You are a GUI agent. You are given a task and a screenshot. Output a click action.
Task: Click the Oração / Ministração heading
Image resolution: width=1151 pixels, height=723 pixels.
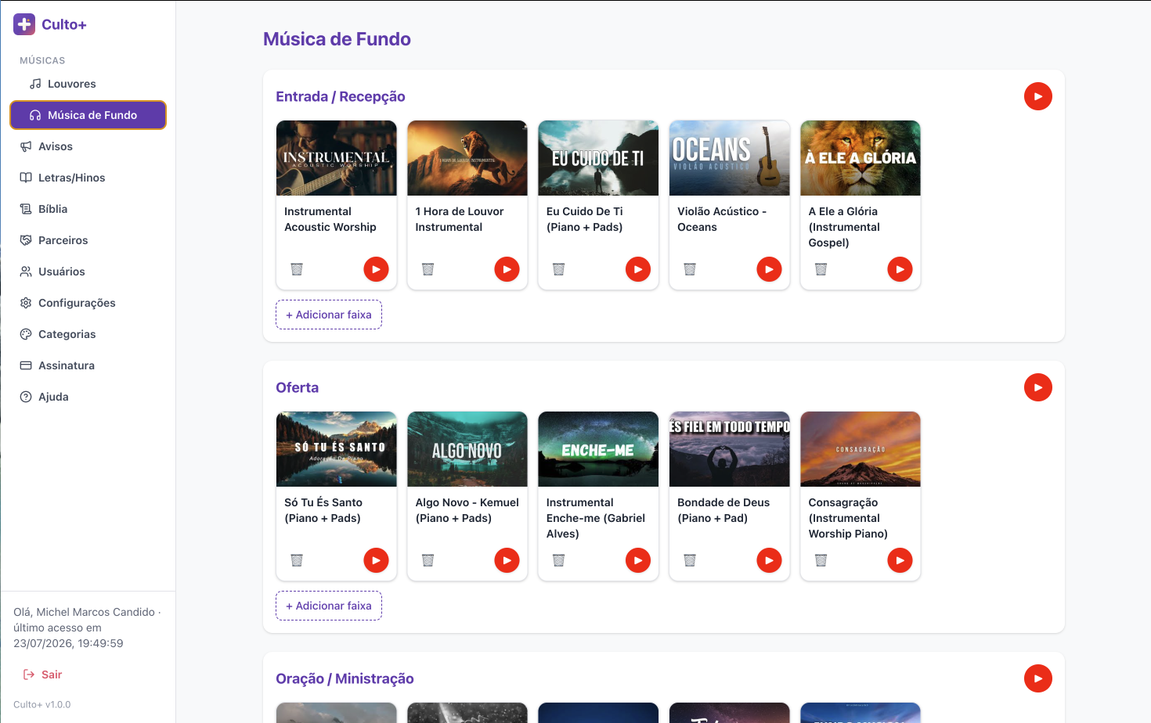(345, 678)
